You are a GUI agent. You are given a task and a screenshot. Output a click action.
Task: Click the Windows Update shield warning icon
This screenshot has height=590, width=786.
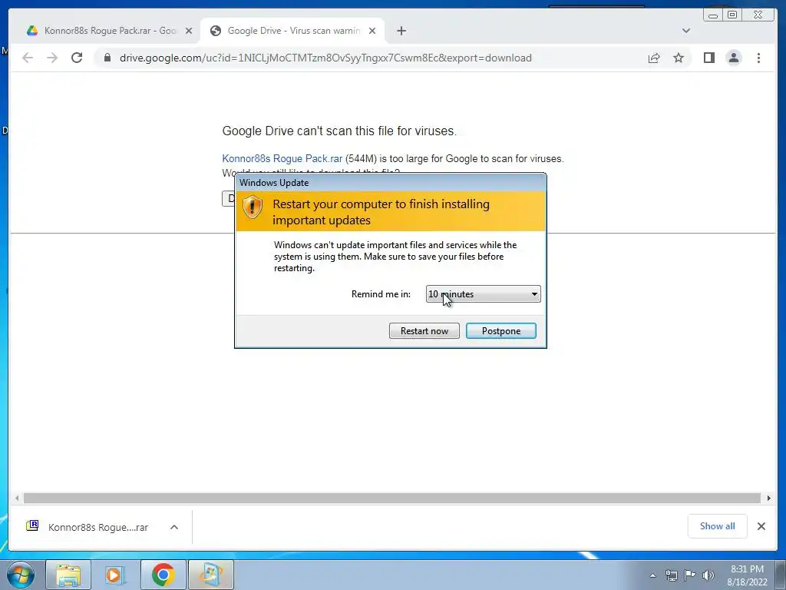point(252,206)
